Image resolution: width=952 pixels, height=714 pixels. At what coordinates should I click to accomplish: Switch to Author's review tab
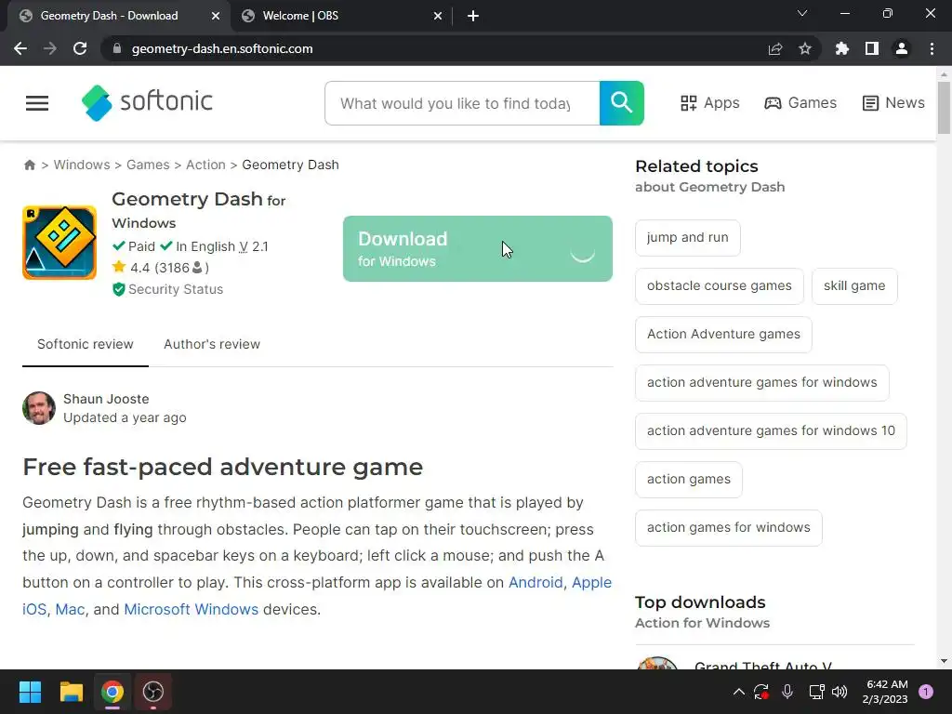212,344
